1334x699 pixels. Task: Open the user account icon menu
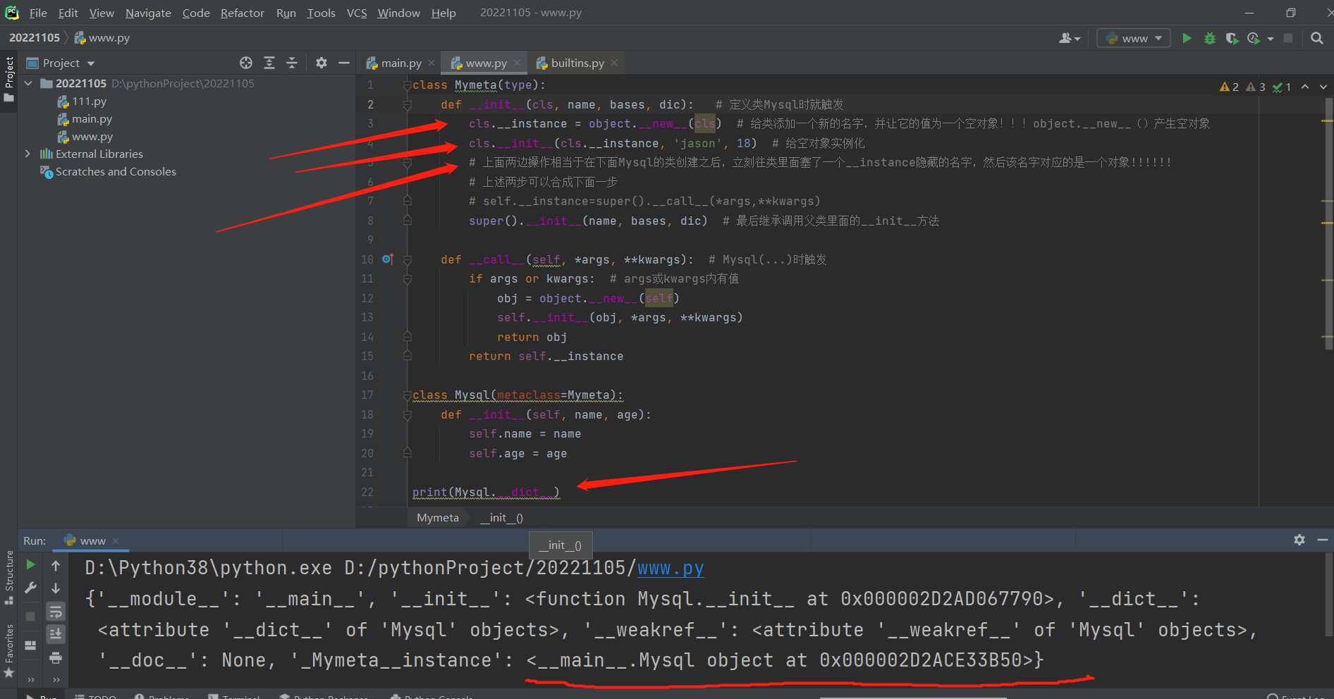(x=1069, y=38)
